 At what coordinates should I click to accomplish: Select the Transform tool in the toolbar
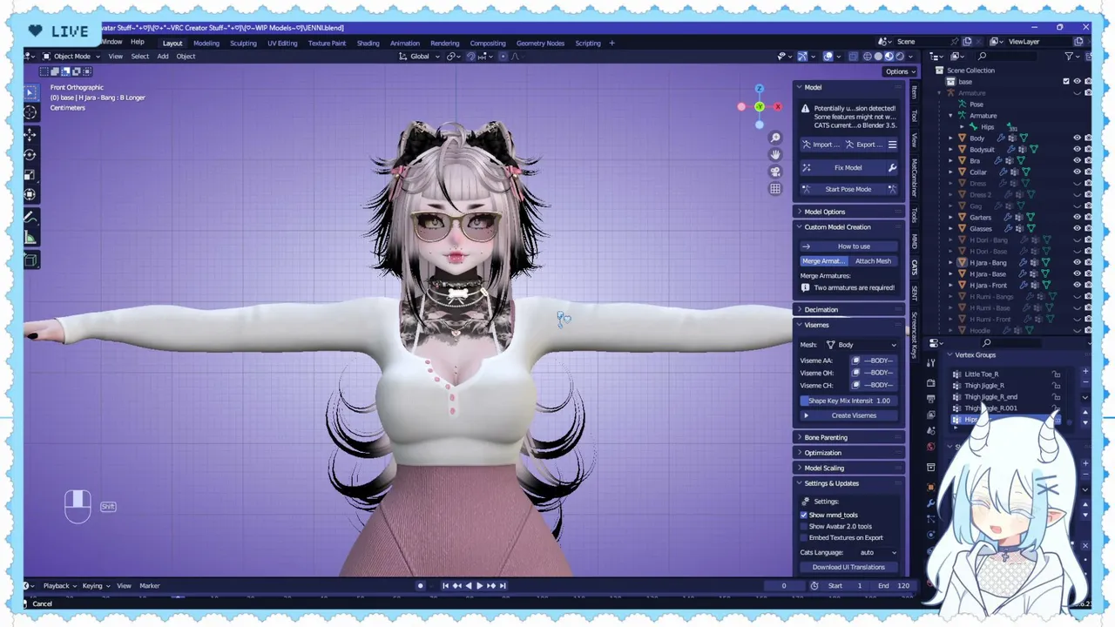coord(31,195)
